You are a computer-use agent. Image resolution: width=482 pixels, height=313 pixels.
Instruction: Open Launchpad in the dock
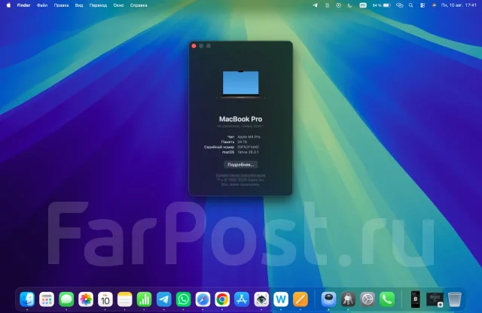47,299
